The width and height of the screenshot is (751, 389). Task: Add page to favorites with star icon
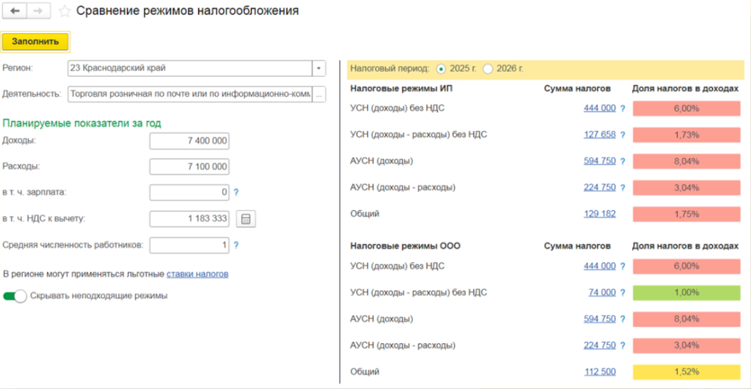(64, 11)
